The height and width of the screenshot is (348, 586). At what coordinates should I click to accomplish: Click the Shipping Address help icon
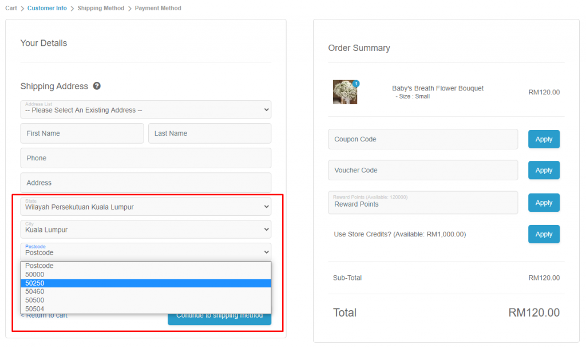[97, 86]
